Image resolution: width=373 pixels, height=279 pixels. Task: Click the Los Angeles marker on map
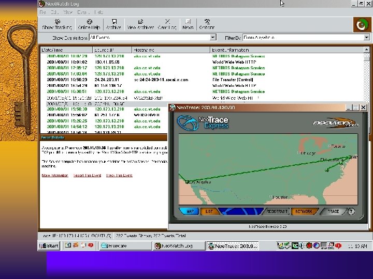tap(187, 182)
